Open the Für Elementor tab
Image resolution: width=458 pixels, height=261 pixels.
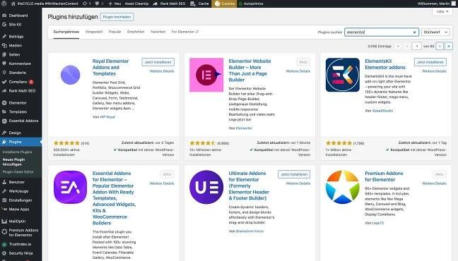185,32
